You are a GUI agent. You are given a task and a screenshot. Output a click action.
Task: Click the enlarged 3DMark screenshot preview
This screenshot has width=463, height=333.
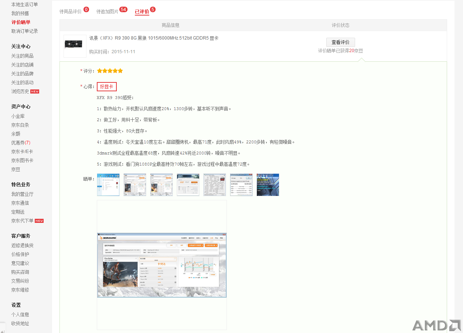pos(162,265)
